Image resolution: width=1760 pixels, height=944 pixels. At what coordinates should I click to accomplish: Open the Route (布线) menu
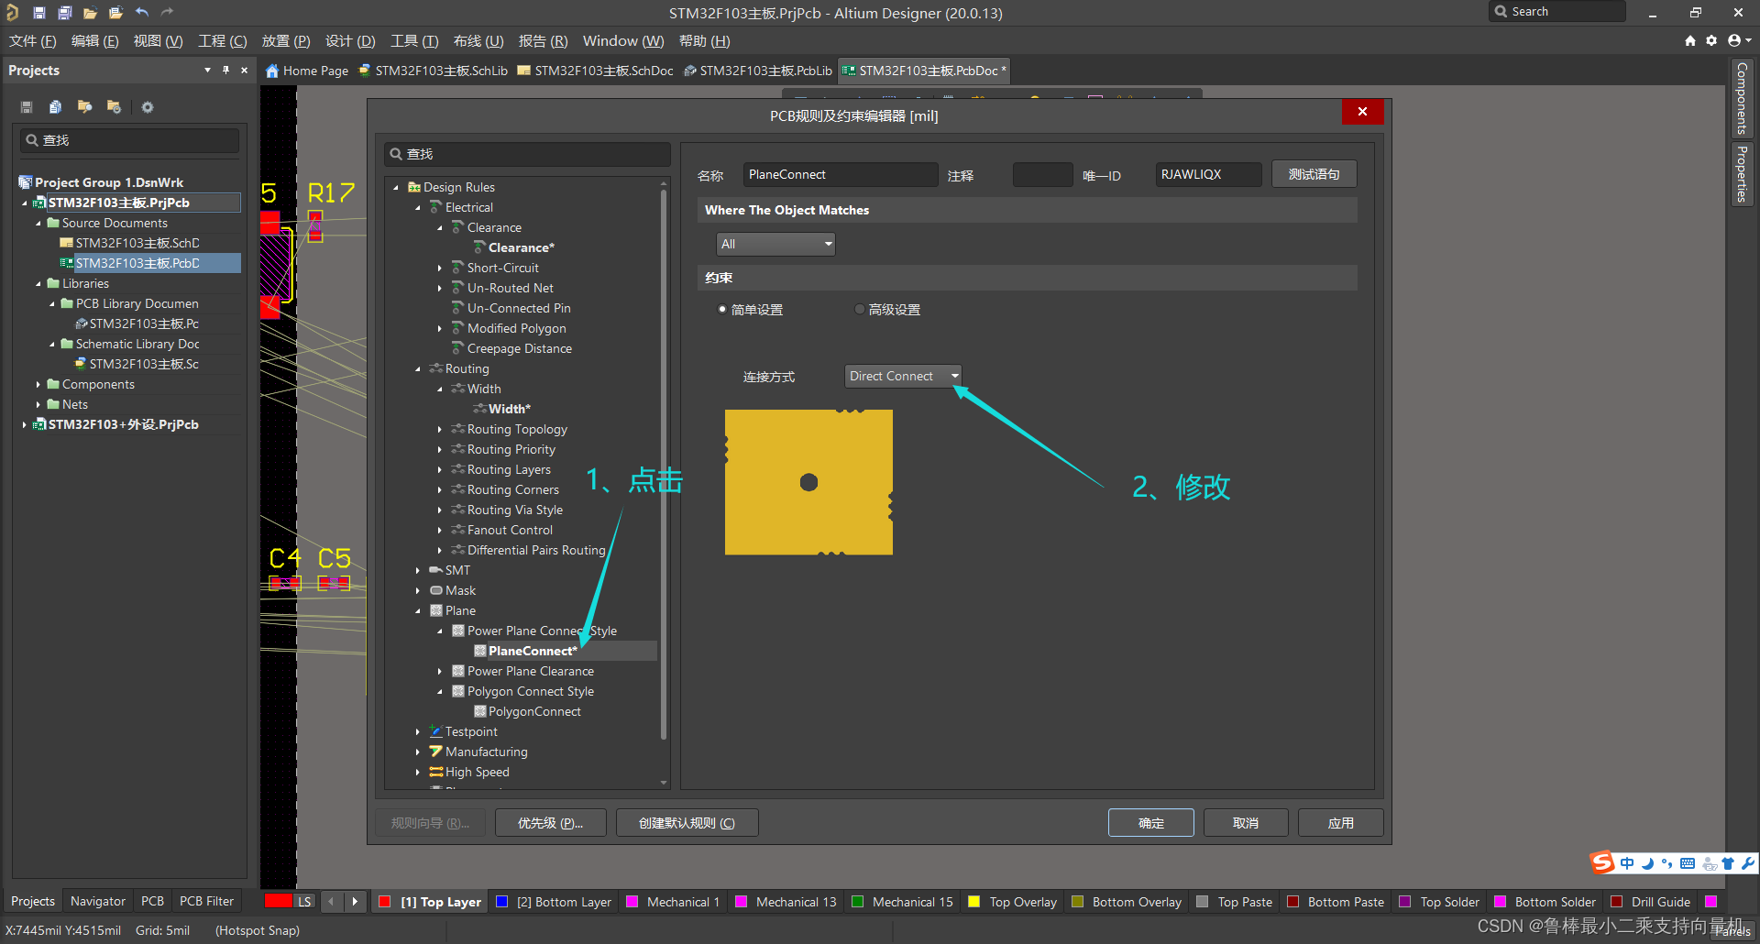tap(478, 41)
